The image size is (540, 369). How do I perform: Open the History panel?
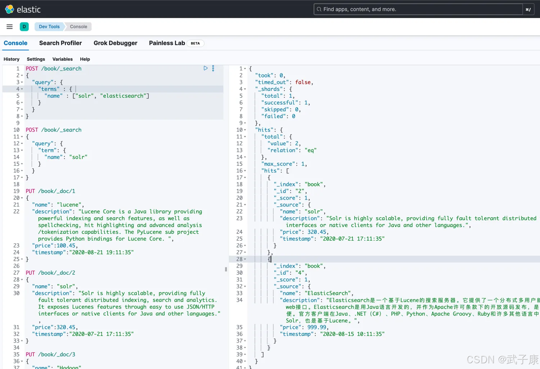(x=12, y=59)
